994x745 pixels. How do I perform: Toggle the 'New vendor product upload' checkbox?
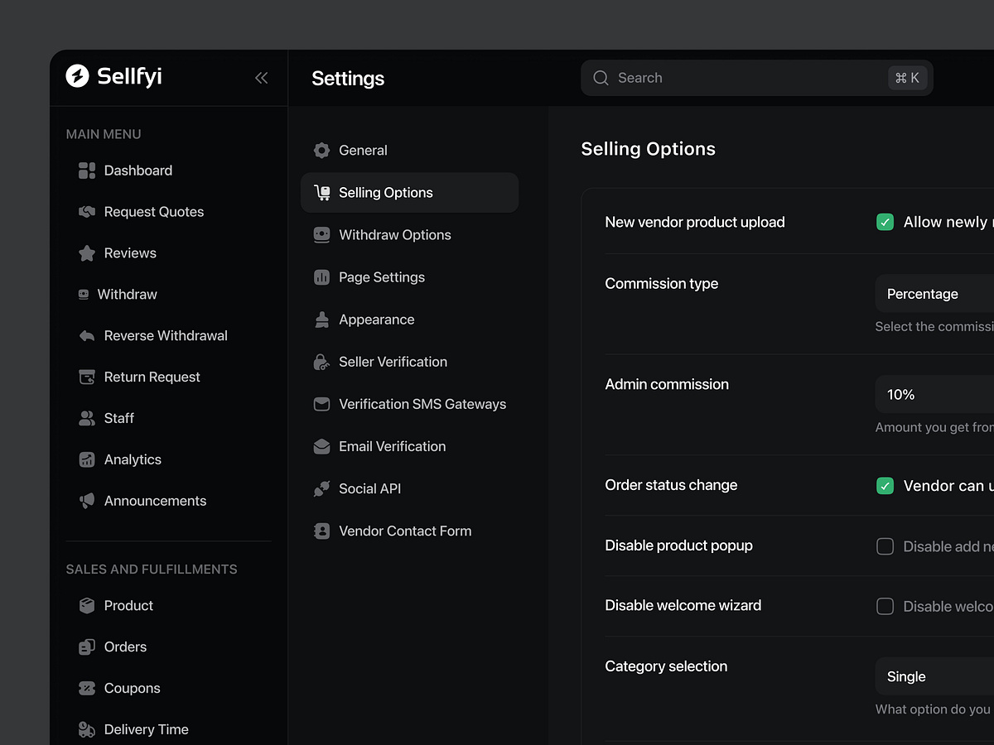885,222
